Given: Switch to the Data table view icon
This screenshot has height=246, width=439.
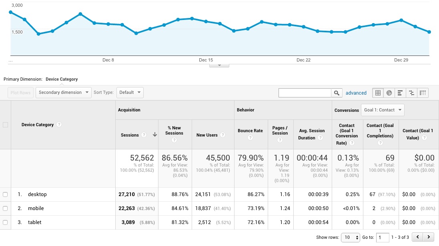Looking at the screenshot, I should tap(377, 93).
